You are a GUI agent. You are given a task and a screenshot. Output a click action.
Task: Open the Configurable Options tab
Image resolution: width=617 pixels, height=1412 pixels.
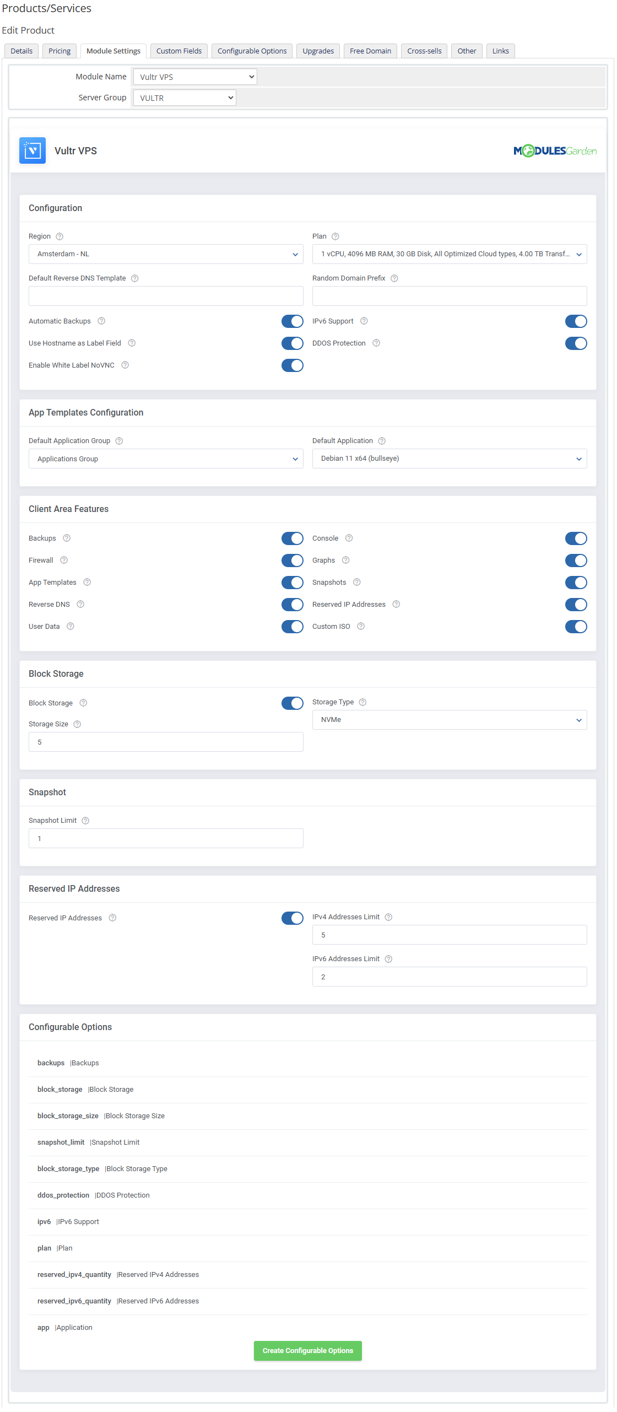coord(252,51)
